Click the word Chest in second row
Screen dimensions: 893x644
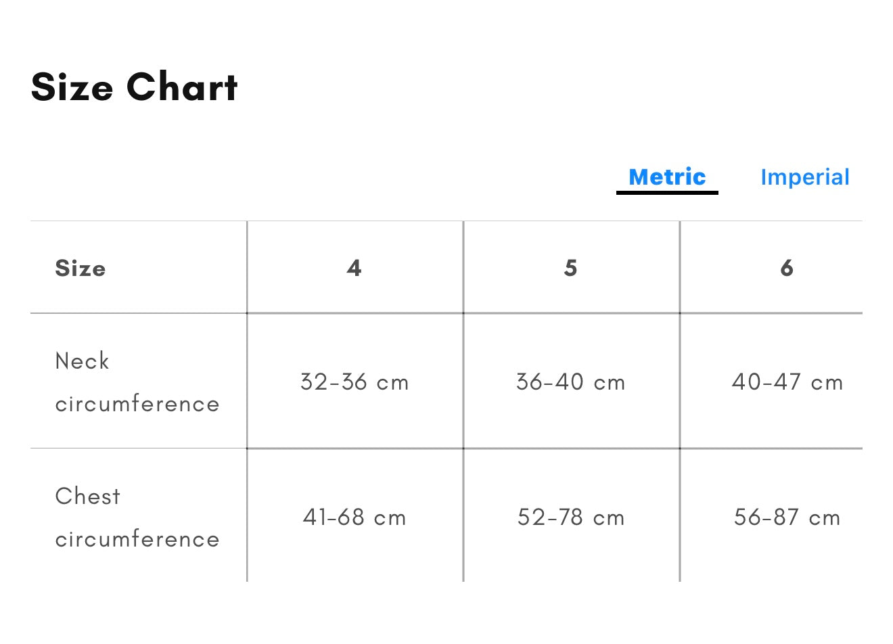pos(88,496)
